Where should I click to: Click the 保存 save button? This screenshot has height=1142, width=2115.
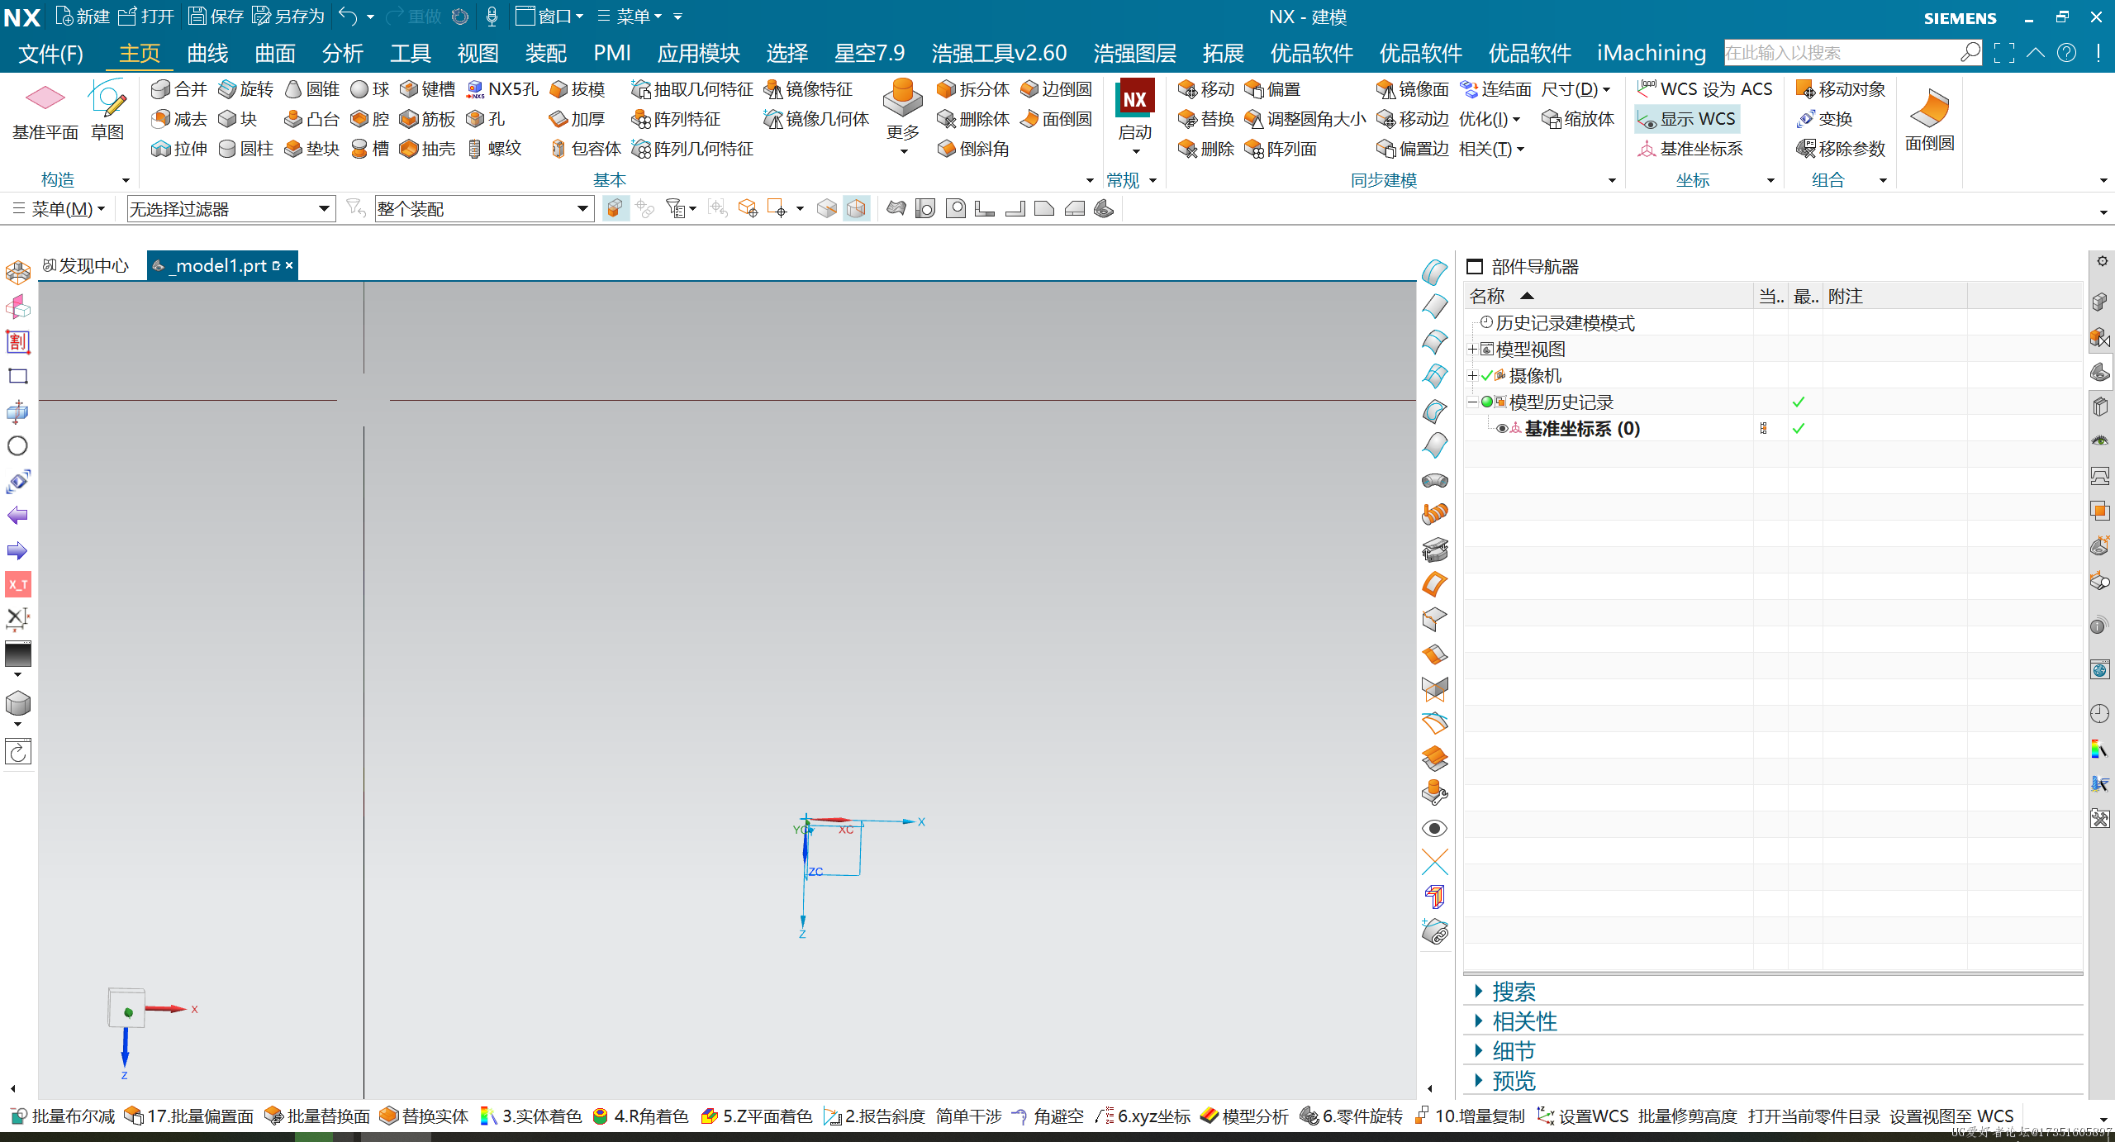click(216, 17)
